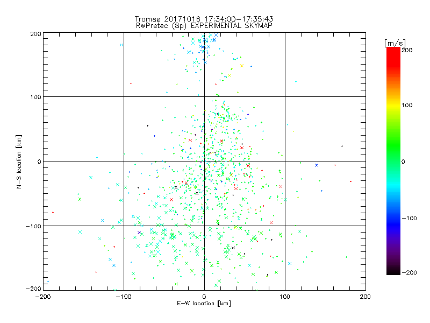Click the black bottom of the velocity colorbar
Image resolution: width=430 pixels, height=323 pixels.
tap(393, 272)
